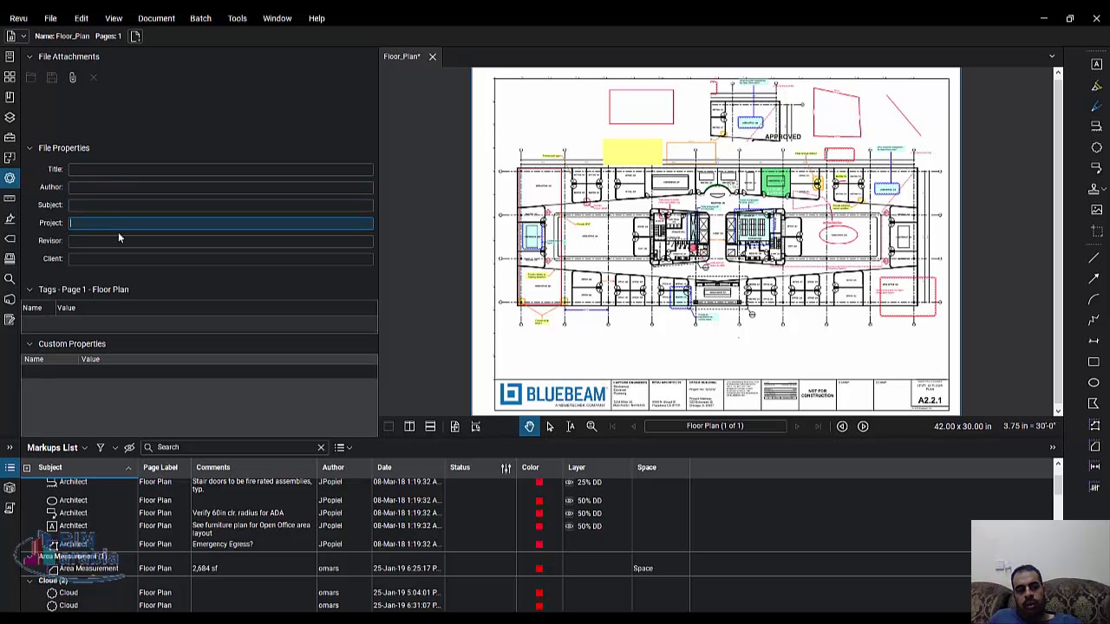Toggle split view vertical layout

pyautogui.click(x=409, y=426)
